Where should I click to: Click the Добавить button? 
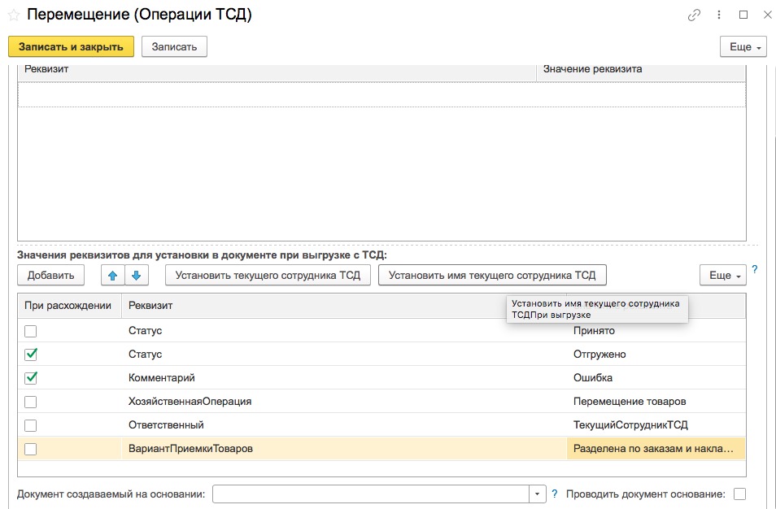point(51,276)
